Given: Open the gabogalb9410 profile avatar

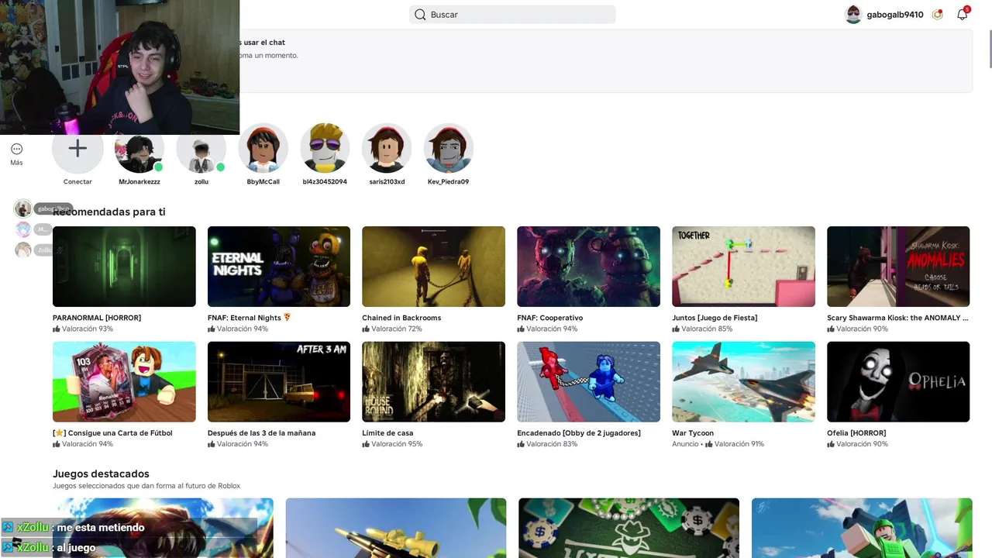Looking at the screenshot, I should coord(853,15).
